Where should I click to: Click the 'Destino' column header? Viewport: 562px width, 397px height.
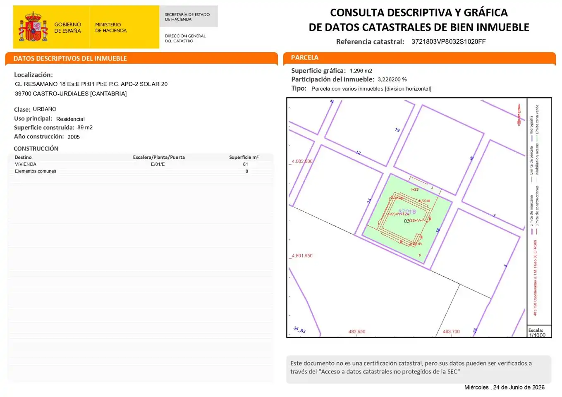pos(23,157)
